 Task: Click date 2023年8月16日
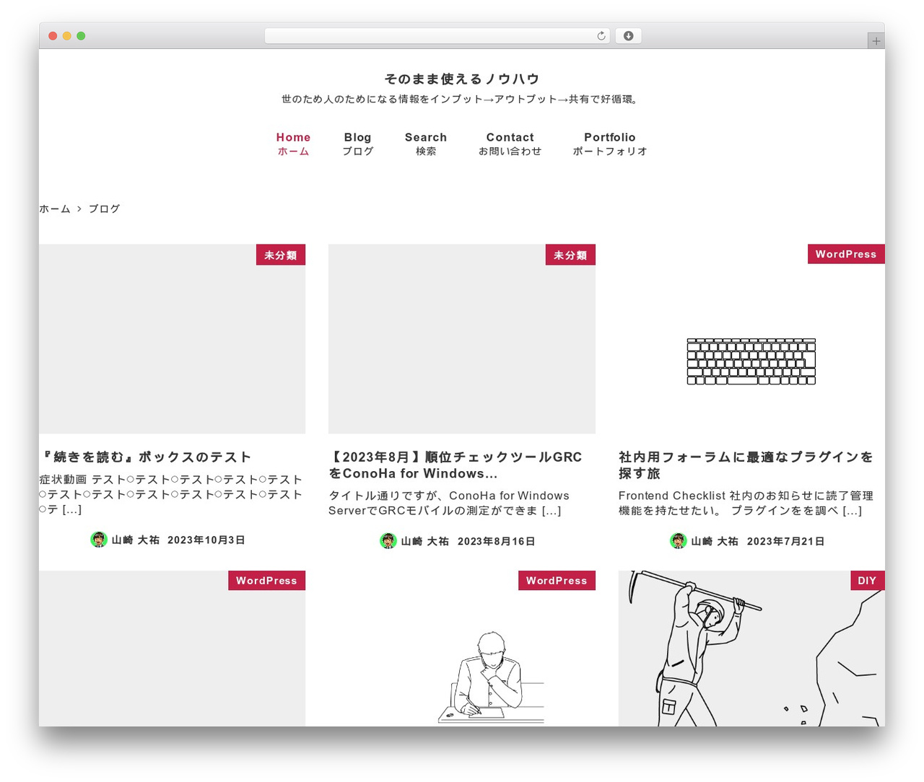[497, 541]
